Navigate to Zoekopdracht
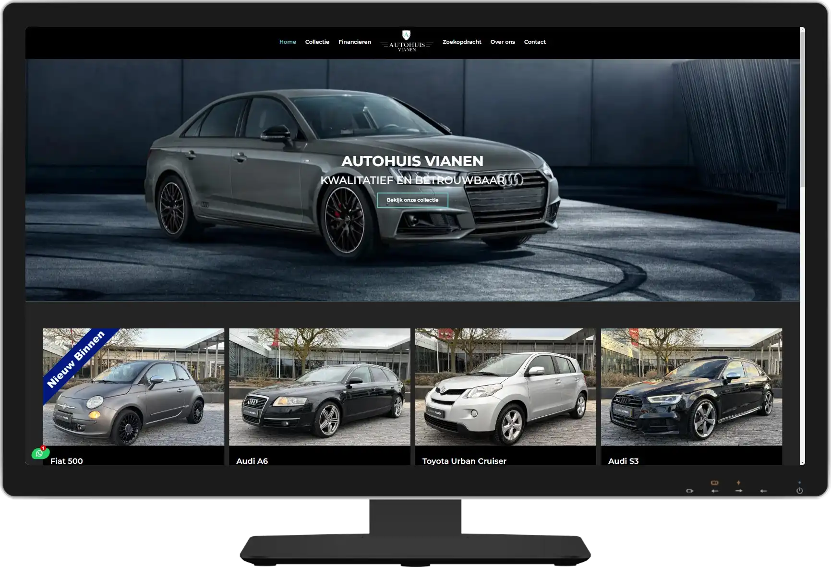The height and width of the screenshot is (567, 831). 461,42
